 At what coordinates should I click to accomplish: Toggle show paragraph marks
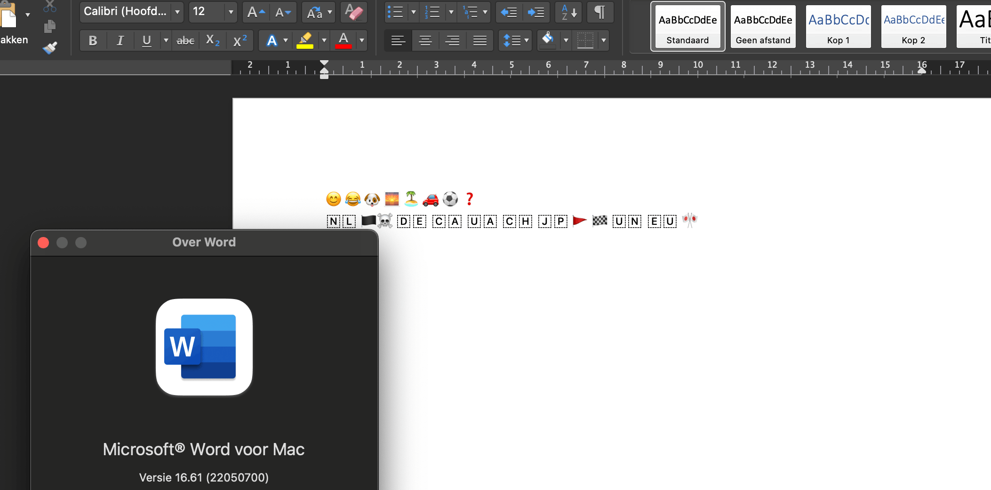599,12
